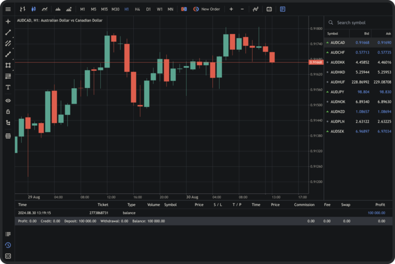This screenshot has width=395, height=264.
Task: Select the crosshair cursor tool
Action: 8,22
